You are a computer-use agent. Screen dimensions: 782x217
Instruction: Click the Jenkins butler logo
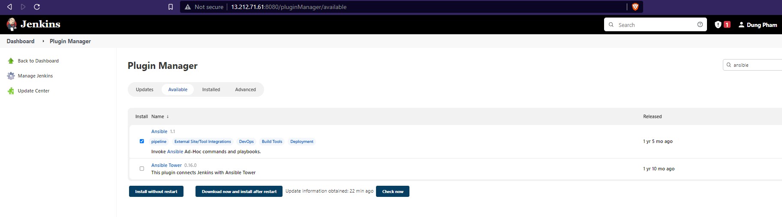coord(12,24)
